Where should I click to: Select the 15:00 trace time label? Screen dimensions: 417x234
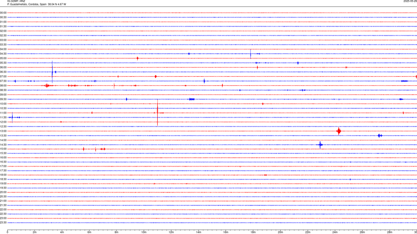click(x=3, y=149)
